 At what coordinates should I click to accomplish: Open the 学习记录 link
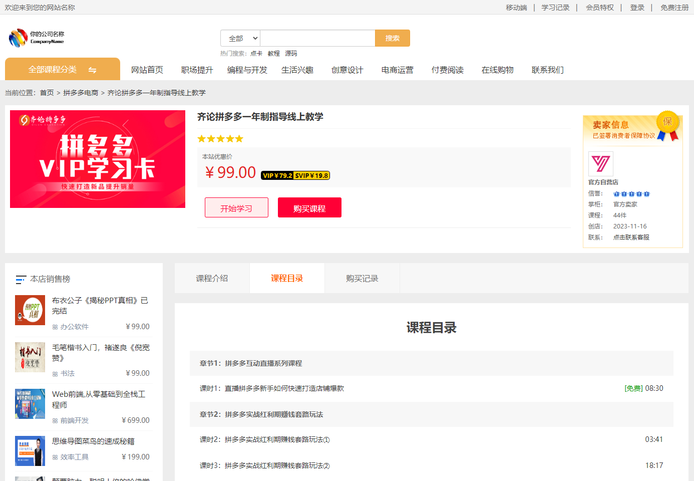coord(555,8)
